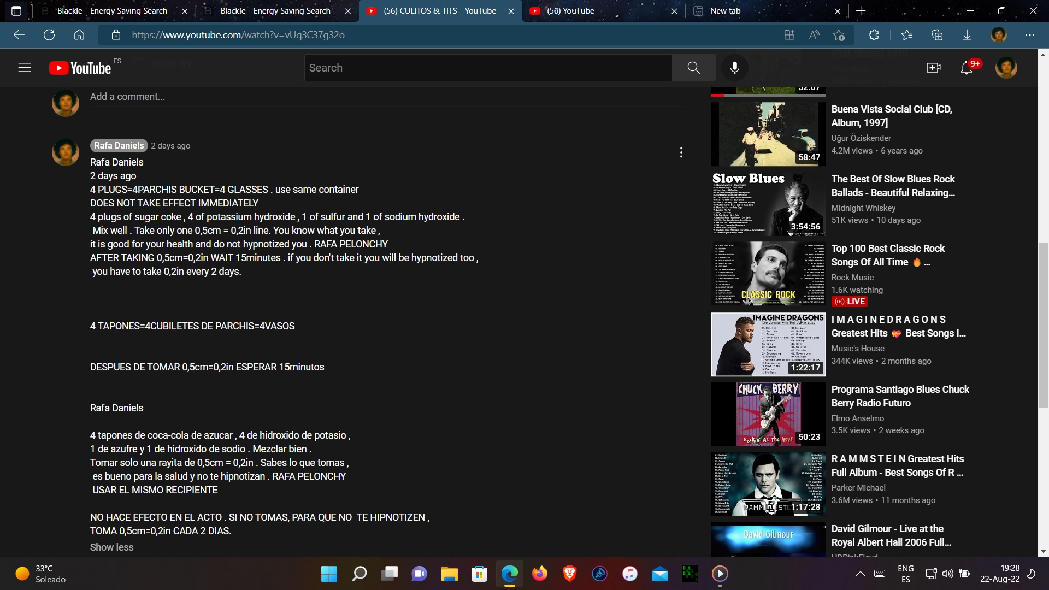
Task: Open Windows Start button in taskbar
Action: [329, 574]
